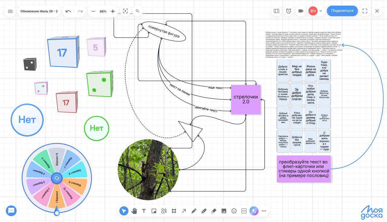
Task: Click the red dice showing 17
Action: [x=67, y=102]
